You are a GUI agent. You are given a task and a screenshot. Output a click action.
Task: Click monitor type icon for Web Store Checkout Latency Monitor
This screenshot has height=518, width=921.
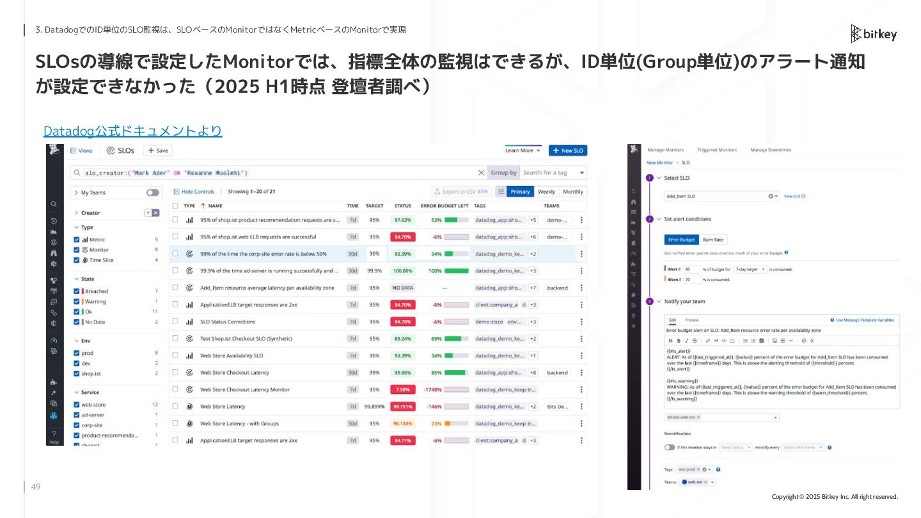[x=189, y=389]
